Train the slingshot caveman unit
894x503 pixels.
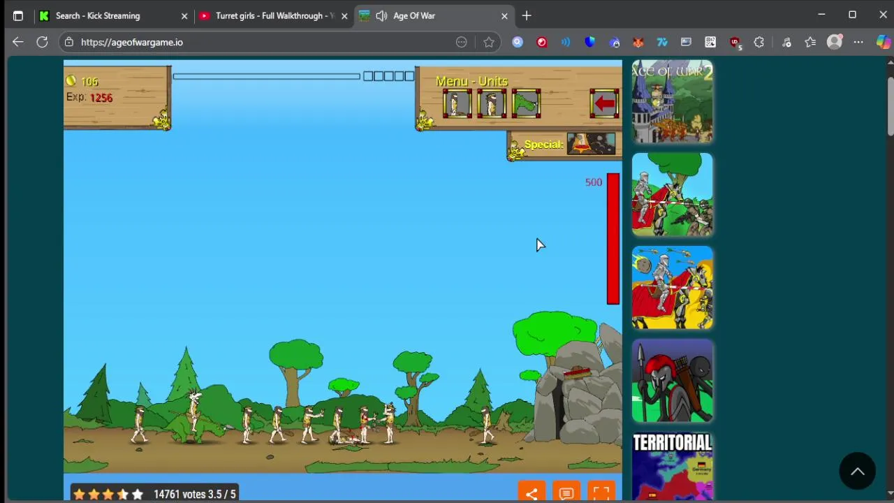[x=492, y=104]
